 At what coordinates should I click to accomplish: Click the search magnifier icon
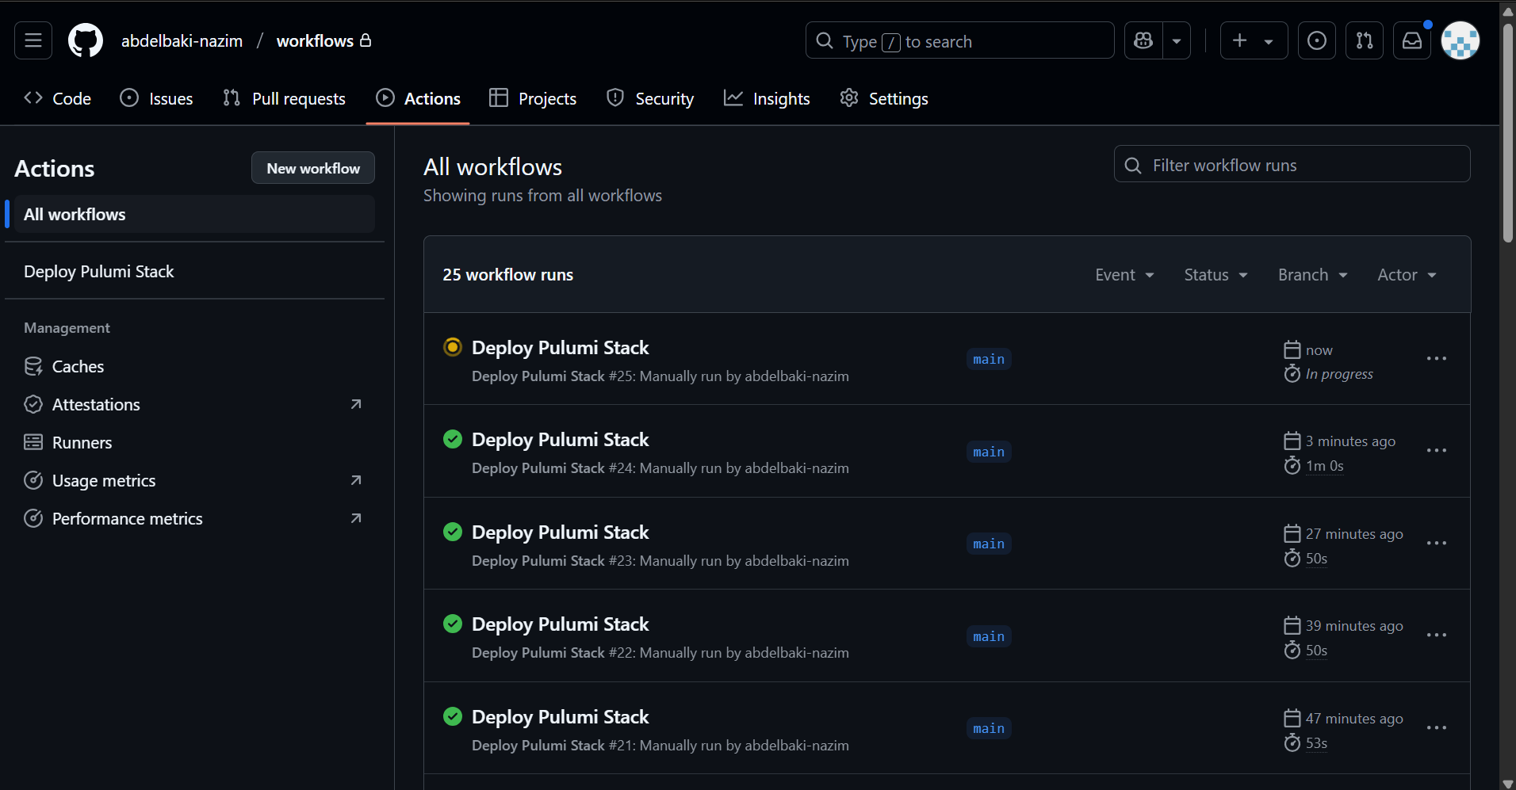[825, 40]
